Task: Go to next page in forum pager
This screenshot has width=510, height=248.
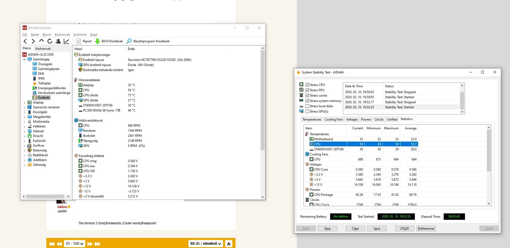Action: point(90,244)
